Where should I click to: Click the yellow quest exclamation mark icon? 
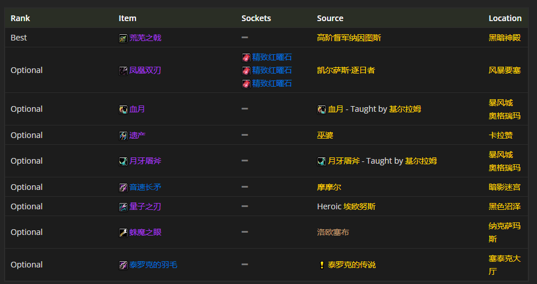pyautogui.click(x=321, y=265)
